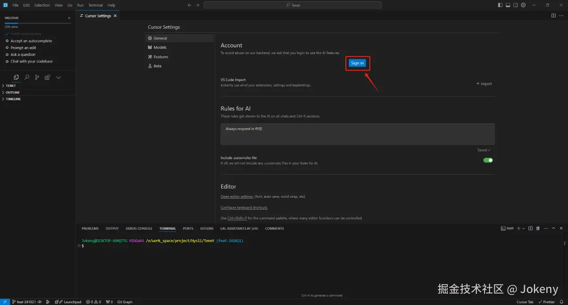The image size is (568, 305).
Task: Close the Cursor Settings tab
Action: click(x=115, y=16)
